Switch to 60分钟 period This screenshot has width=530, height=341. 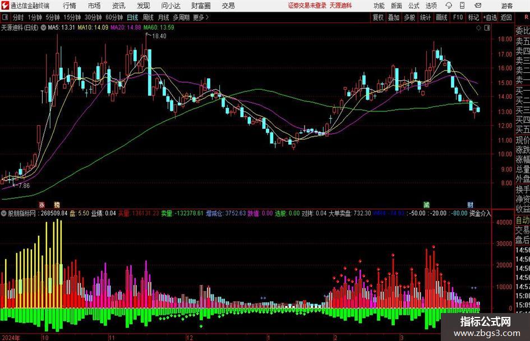[114, 17]
